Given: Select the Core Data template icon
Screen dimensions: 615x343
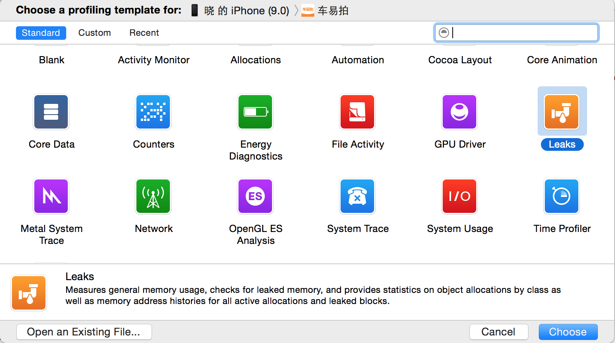Looking at the screenshot, I should click(51, 112).
